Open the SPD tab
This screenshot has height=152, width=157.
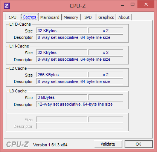88,17
